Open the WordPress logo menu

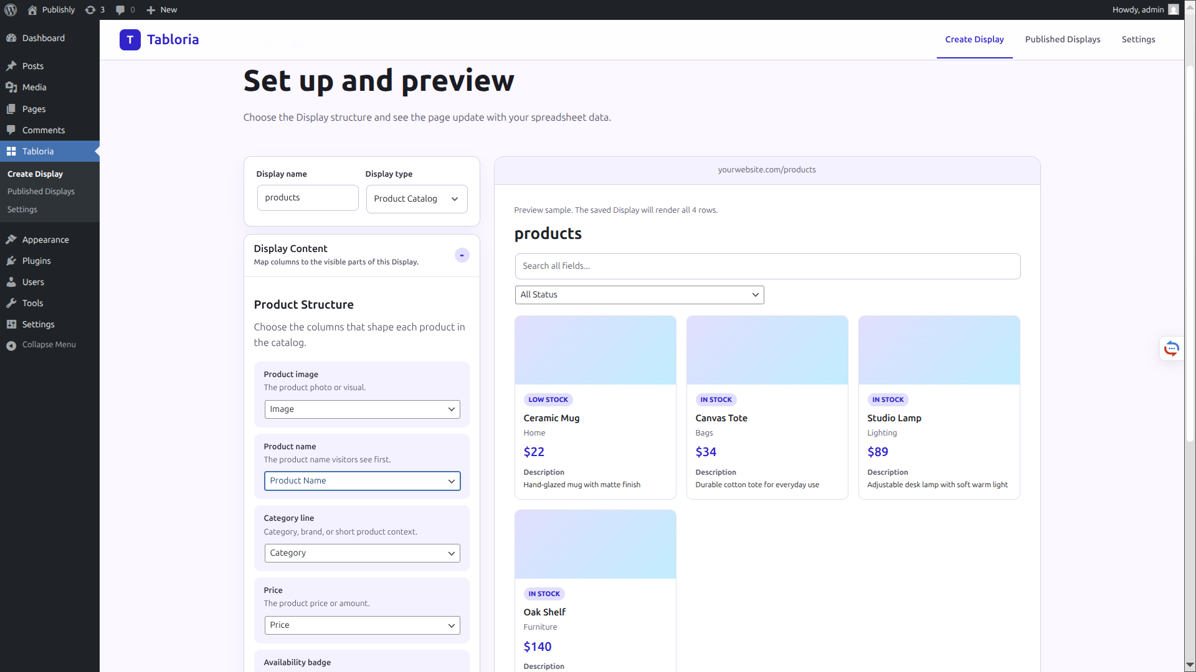click(11, 9)
